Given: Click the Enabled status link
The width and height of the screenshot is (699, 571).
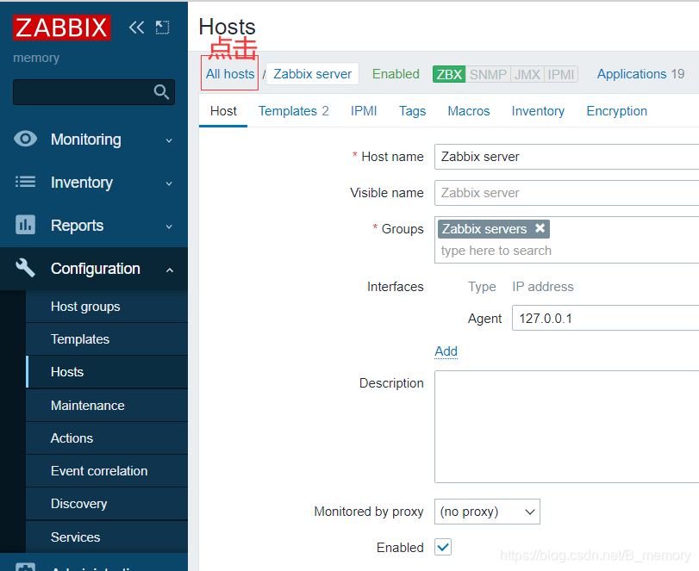Looking at the screenshot, I should (x=396, y=74).
